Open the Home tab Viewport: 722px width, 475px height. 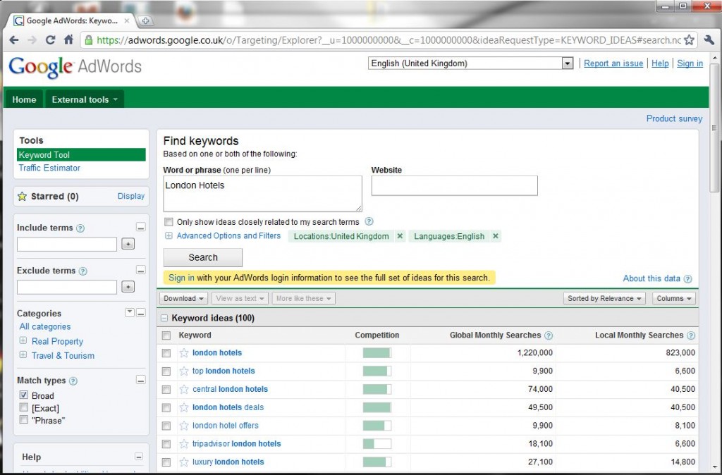24,99
